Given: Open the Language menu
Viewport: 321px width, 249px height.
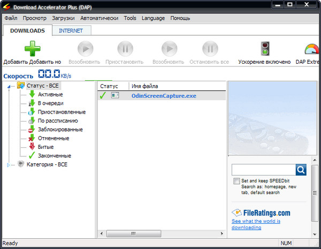Looking at the screenshot, I should pyautogui.click(x=153, y=18).
